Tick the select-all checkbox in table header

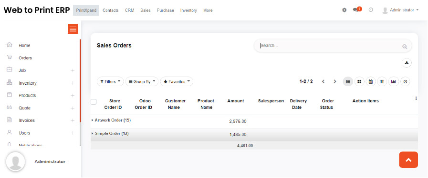(x=94, y=102)
